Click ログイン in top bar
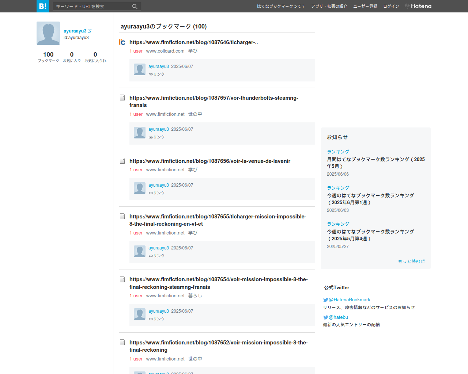The image size is (468, 374). [x=391, y=6]
